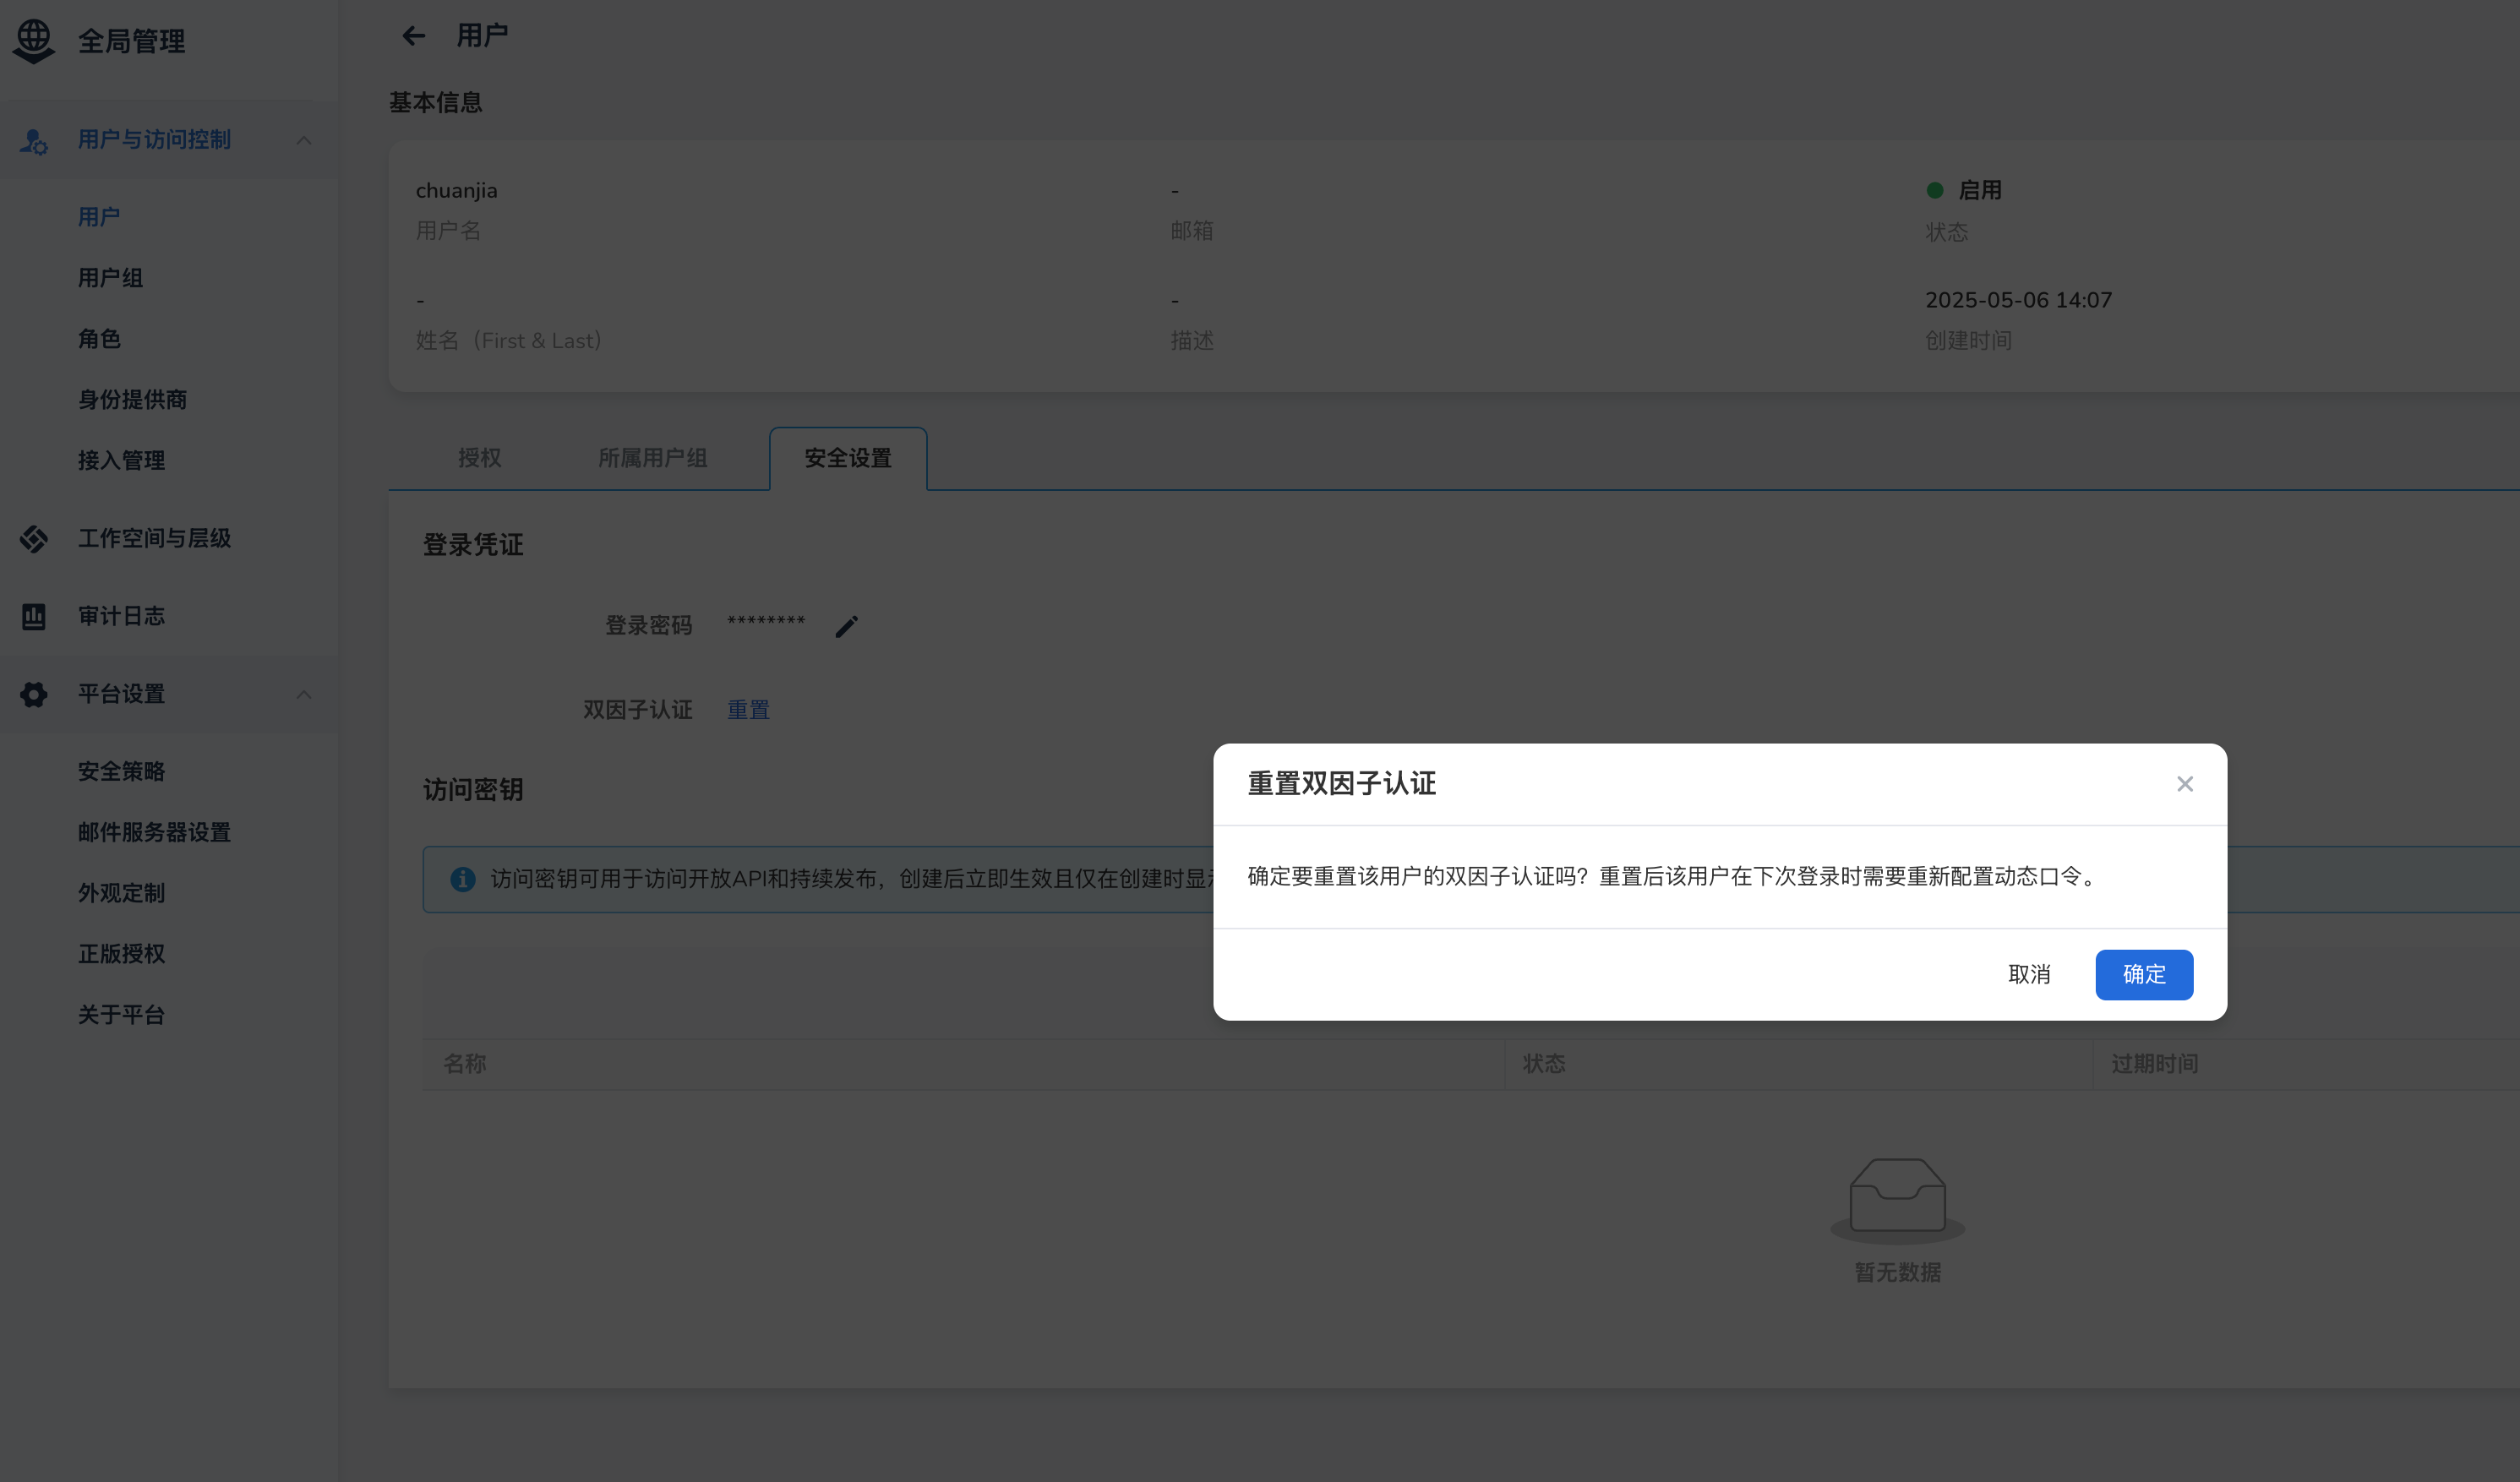This screenshot has height=1482, width=2520.
Task: Switch to the 所属用户组 tab
Action: [652, 458]
